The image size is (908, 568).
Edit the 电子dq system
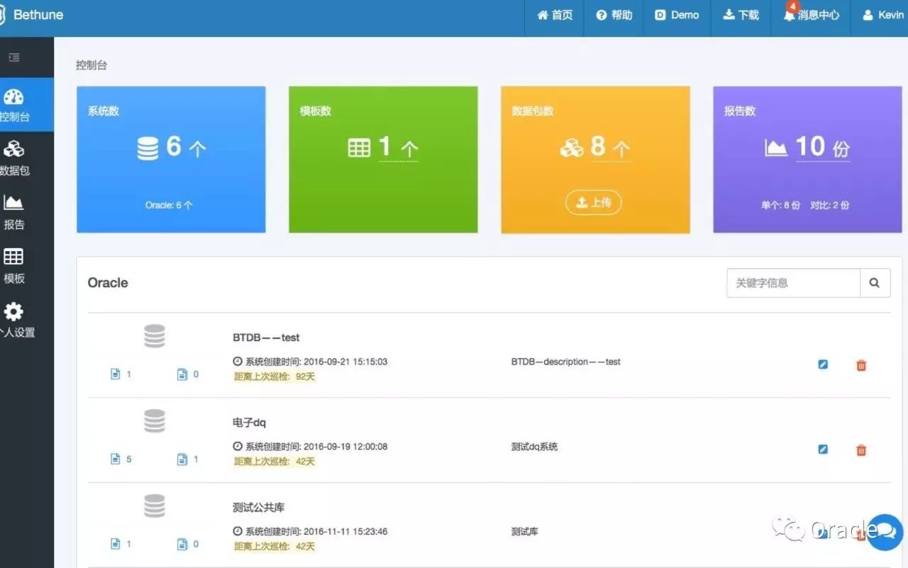tap(823, 450)
